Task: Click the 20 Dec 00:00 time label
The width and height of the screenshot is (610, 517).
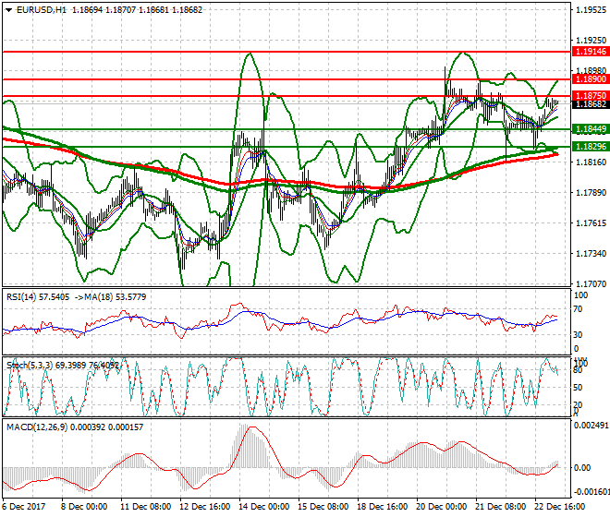Action: (442, 507)
